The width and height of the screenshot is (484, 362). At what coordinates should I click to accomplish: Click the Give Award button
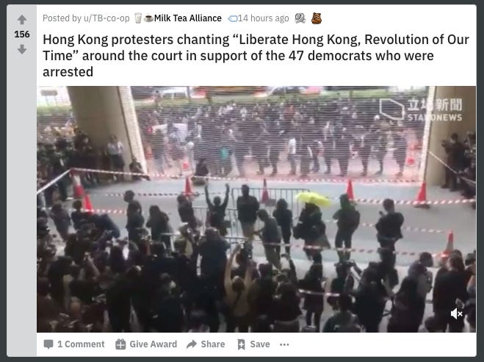(146, 344)
